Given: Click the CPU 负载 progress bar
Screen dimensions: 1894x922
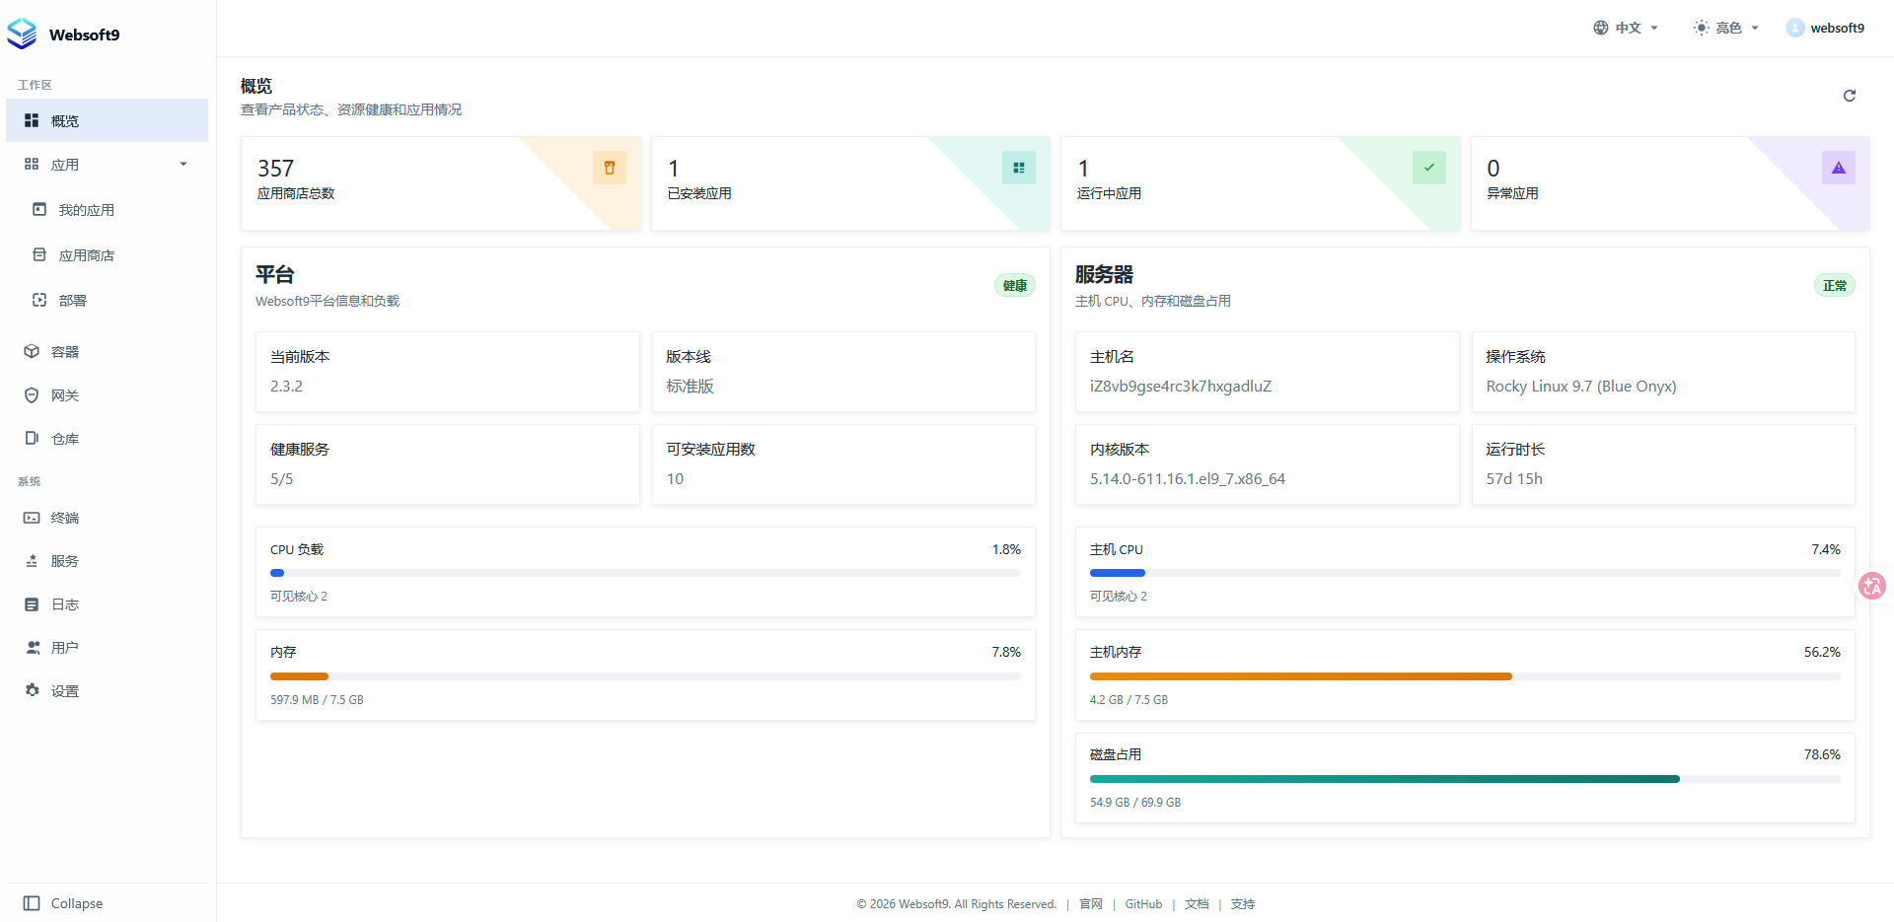Looking at the screenshot, I should click(x=645, y=573).
